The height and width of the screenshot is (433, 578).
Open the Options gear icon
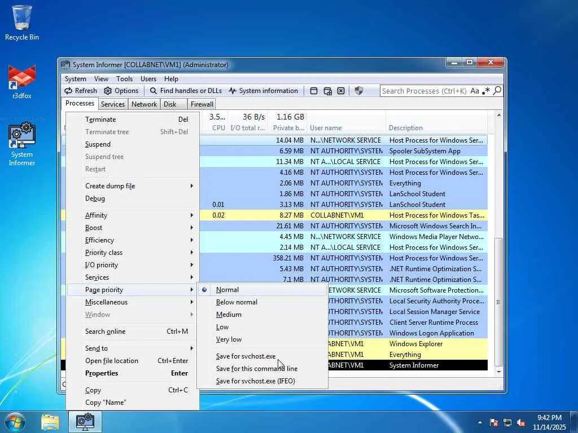(108, 91)
